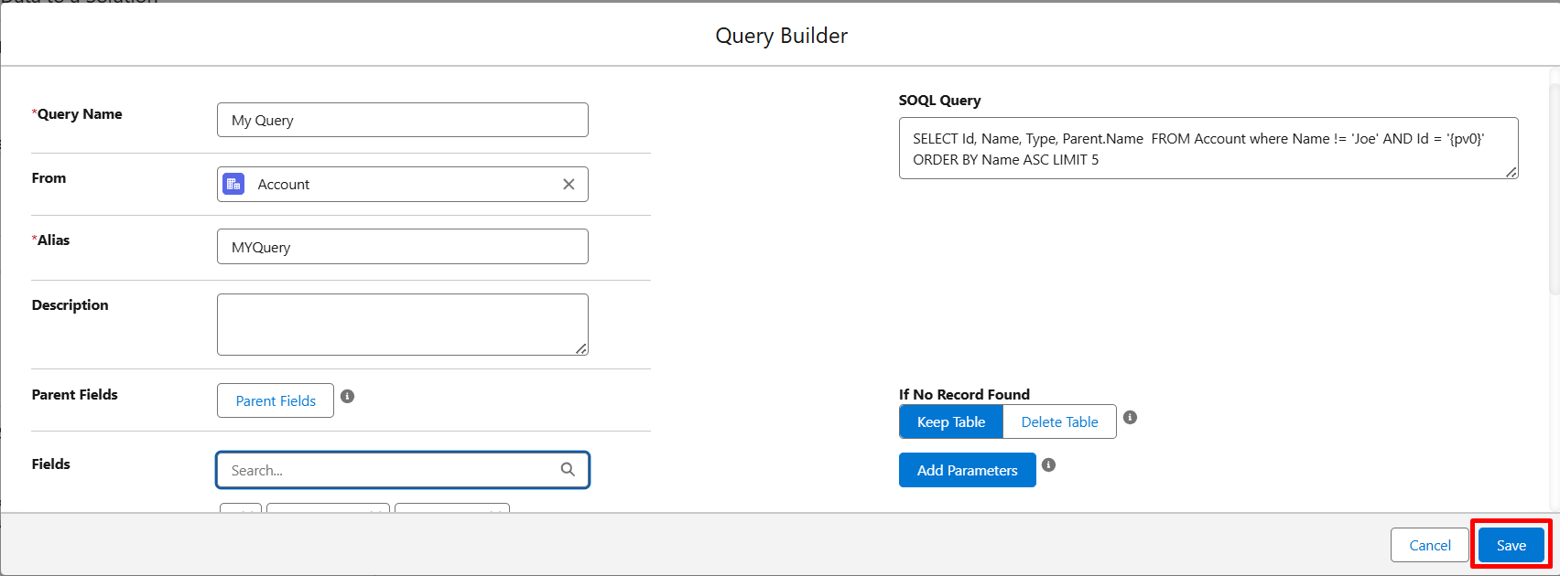Click the Description text area
1560x576 pixels.
(x=403, y=324)
